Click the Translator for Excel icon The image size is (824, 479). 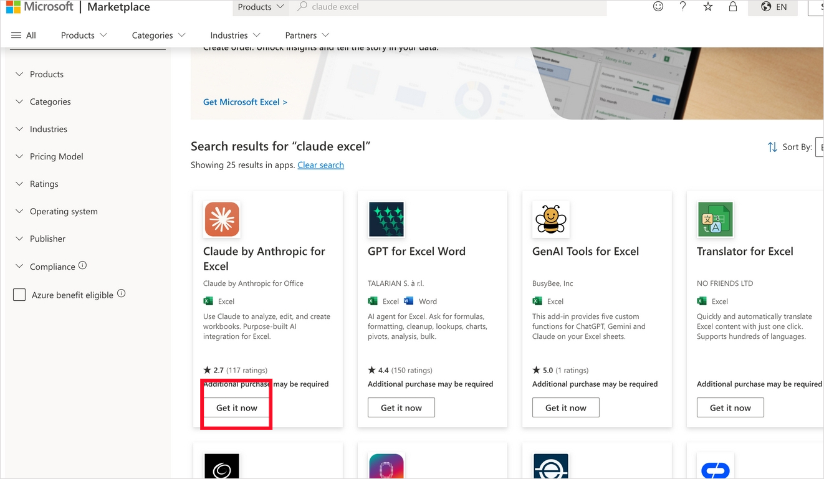pyautogui.click(x=716, y=219)
